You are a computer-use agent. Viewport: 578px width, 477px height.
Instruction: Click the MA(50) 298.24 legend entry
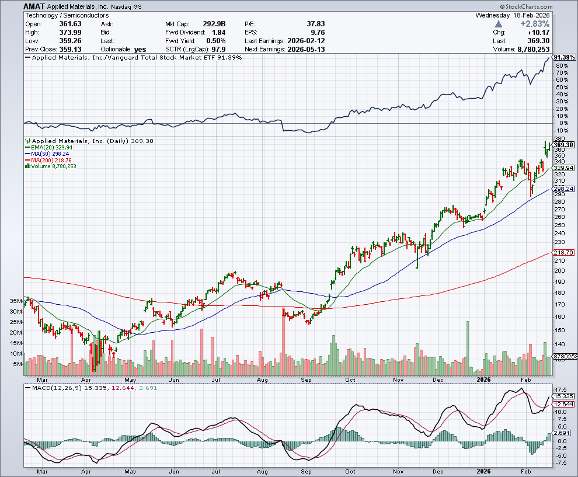click(47, 154)
